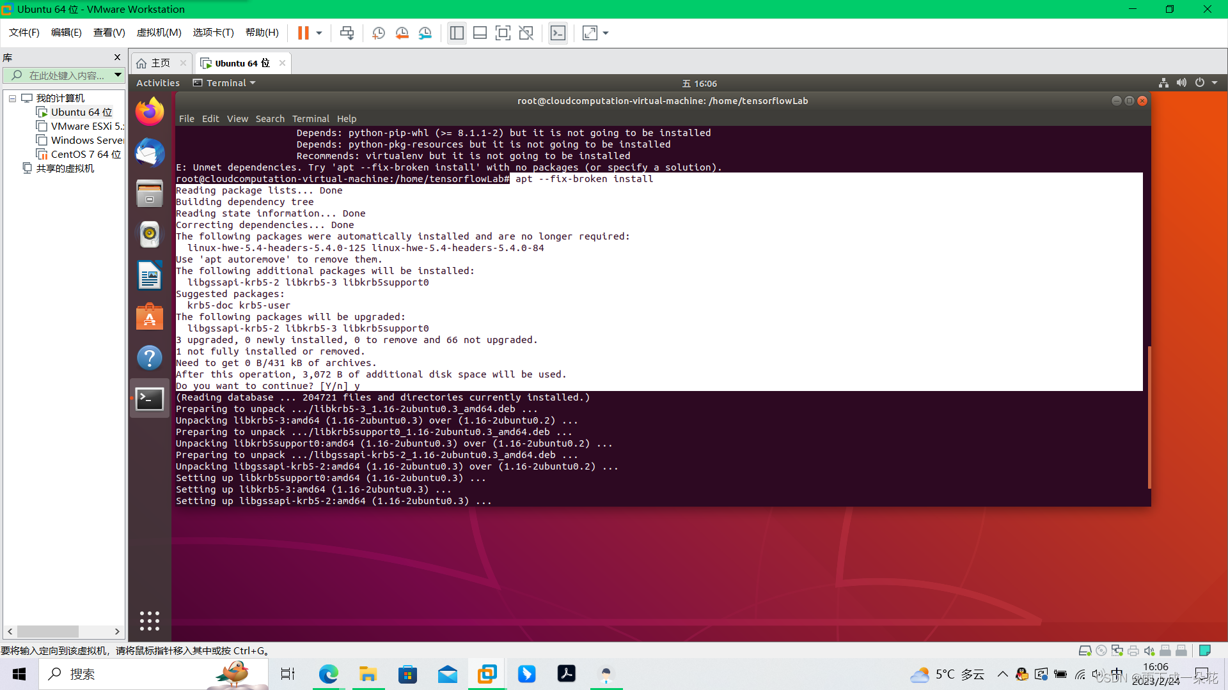The width and height of the screenshot is (1228, 690).
Task: Open Ubuntu Software from the dock
Action: click(x=150, y=317)
